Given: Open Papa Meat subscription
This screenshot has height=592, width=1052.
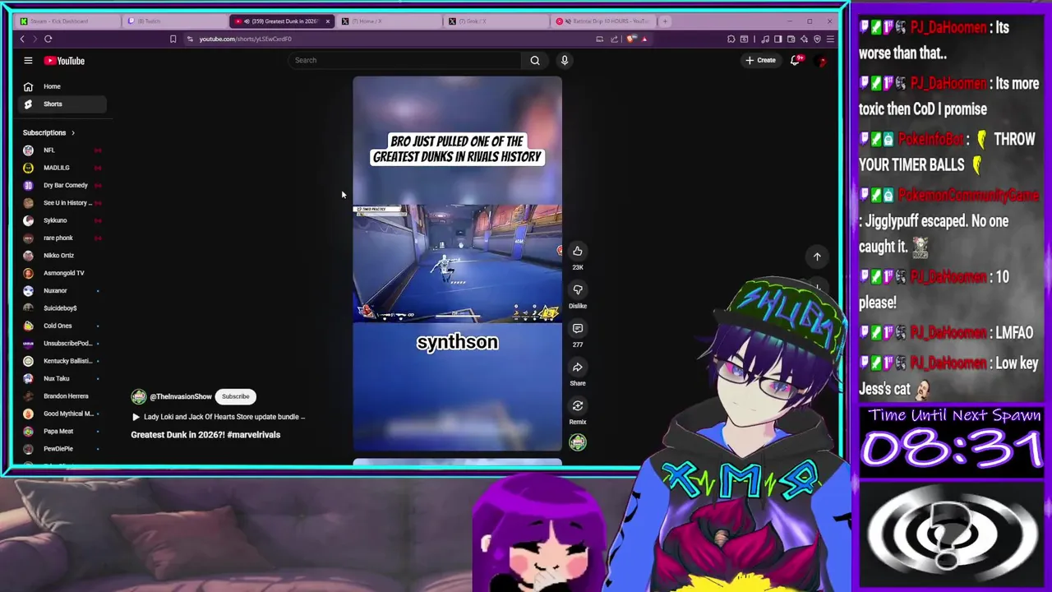Looking at the screenshot, I should (62, 431).
